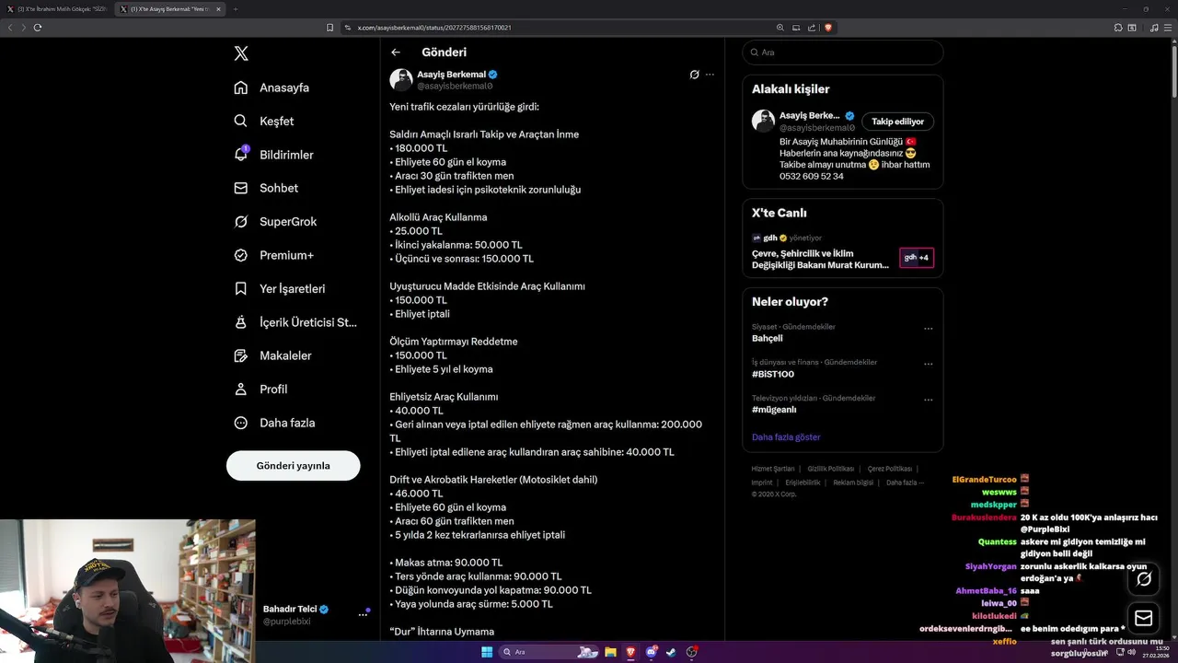Click Keşfet magnifier icon

(241, 121)
